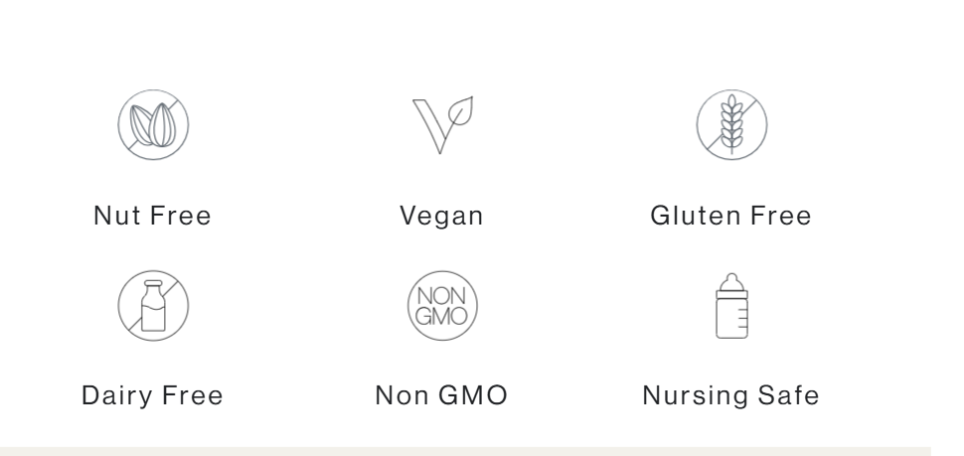Click the crossed-out almonds Nut Free icon
The height and width of the screenshot is (456, 964).
point(153,125)
